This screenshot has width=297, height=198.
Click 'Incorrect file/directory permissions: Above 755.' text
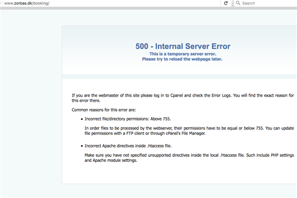pos(127,119)
